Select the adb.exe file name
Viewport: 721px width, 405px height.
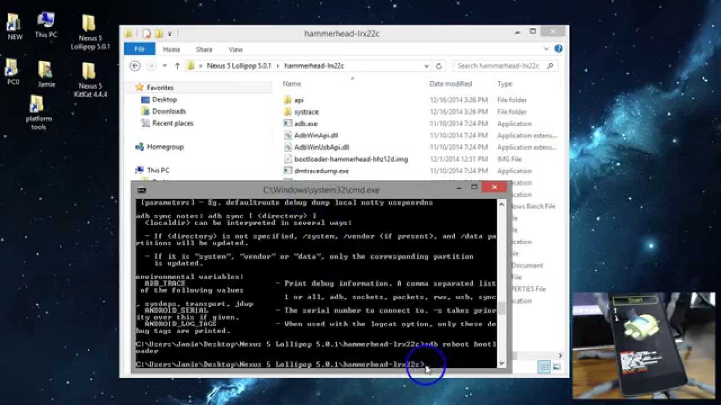(306, 124)
